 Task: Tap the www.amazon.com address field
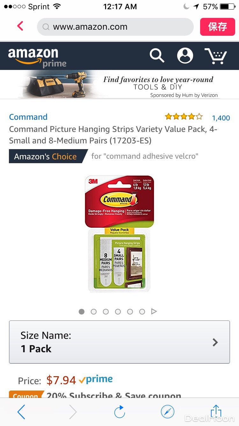coord(115,27)
